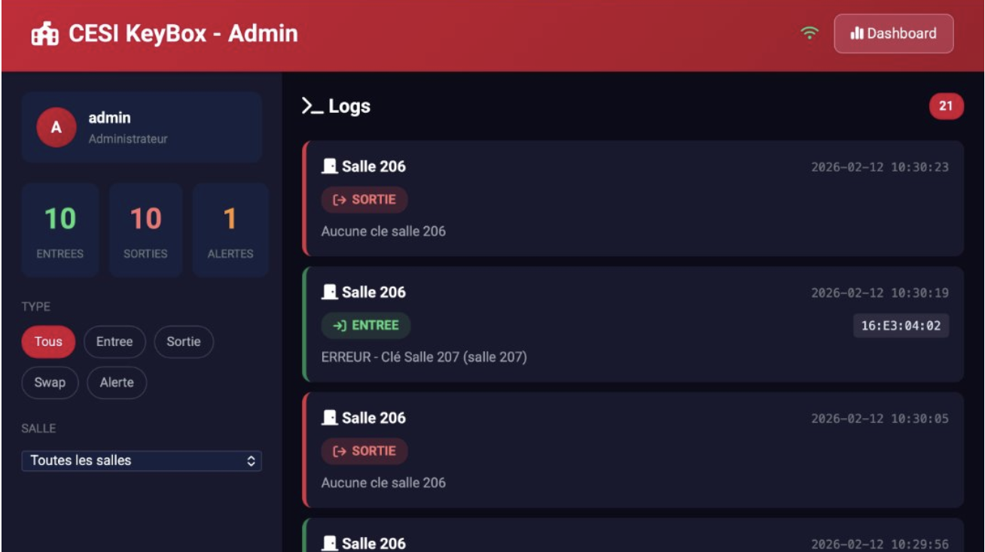Click the CESI KeyBox - Admin title

[x=183, y=34]
